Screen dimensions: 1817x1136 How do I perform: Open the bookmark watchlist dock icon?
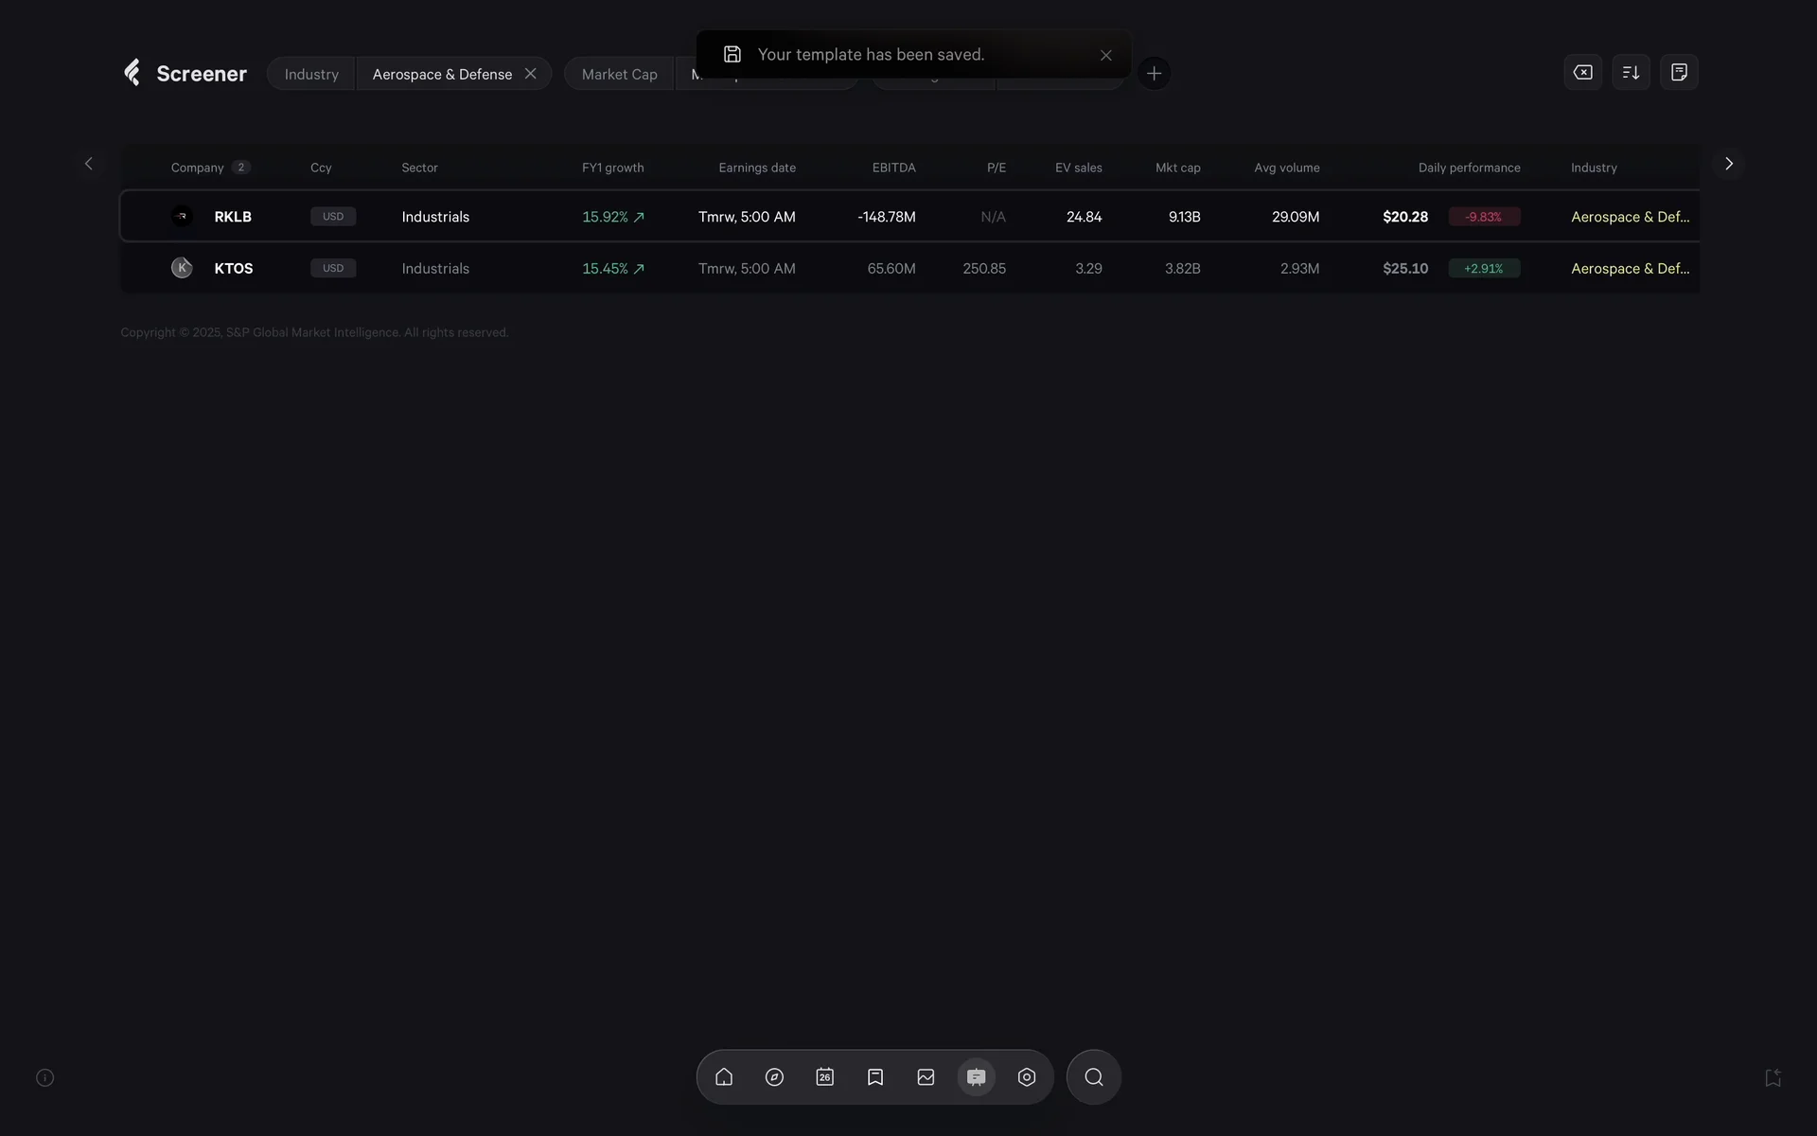point(875,1077)
